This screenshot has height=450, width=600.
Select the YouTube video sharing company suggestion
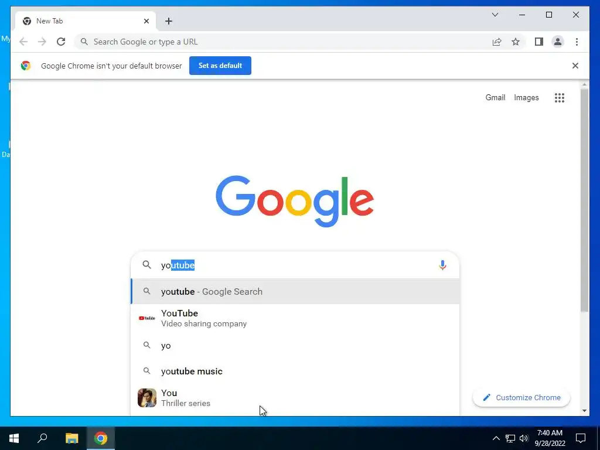295,318
